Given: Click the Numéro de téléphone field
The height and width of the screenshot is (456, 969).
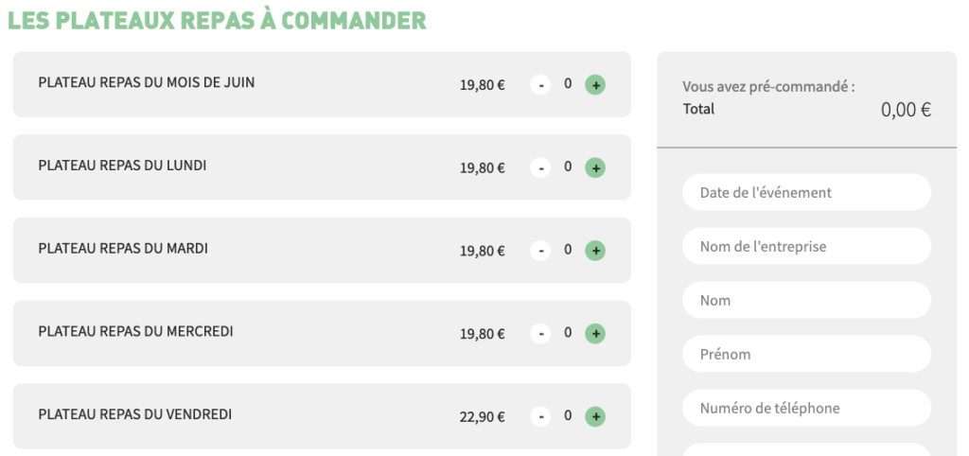Looking at the screenshot, I should (806, 408).
